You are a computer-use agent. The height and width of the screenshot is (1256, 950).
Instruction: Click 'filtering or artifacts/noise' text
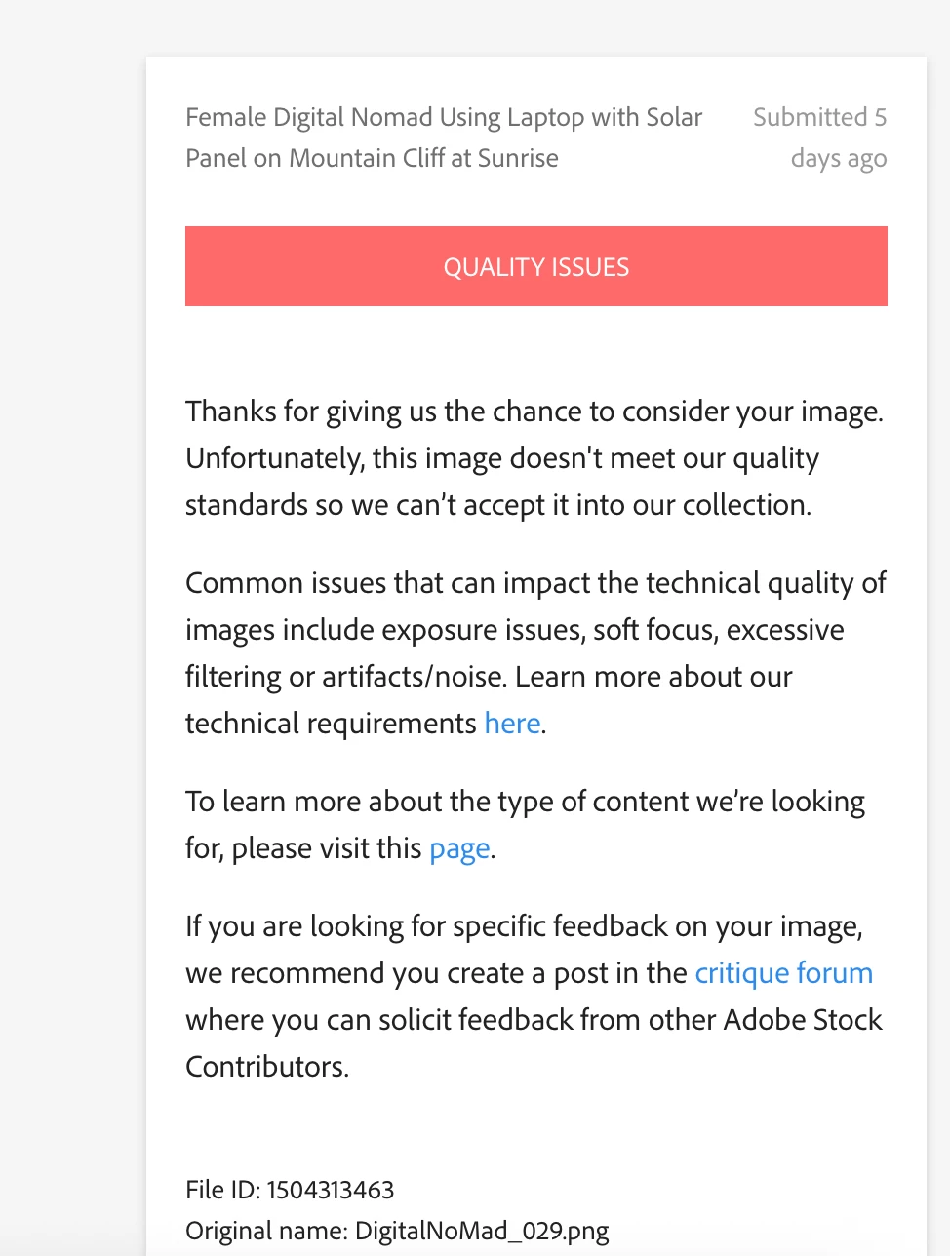[345, 677]
